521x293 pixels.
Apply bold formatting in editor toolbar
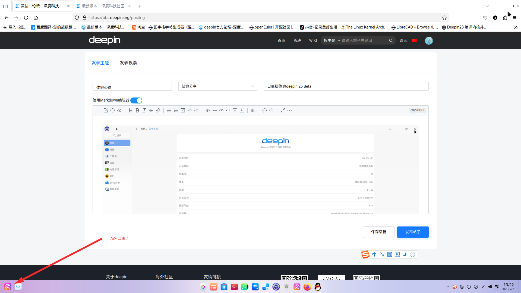coord(137,111)
